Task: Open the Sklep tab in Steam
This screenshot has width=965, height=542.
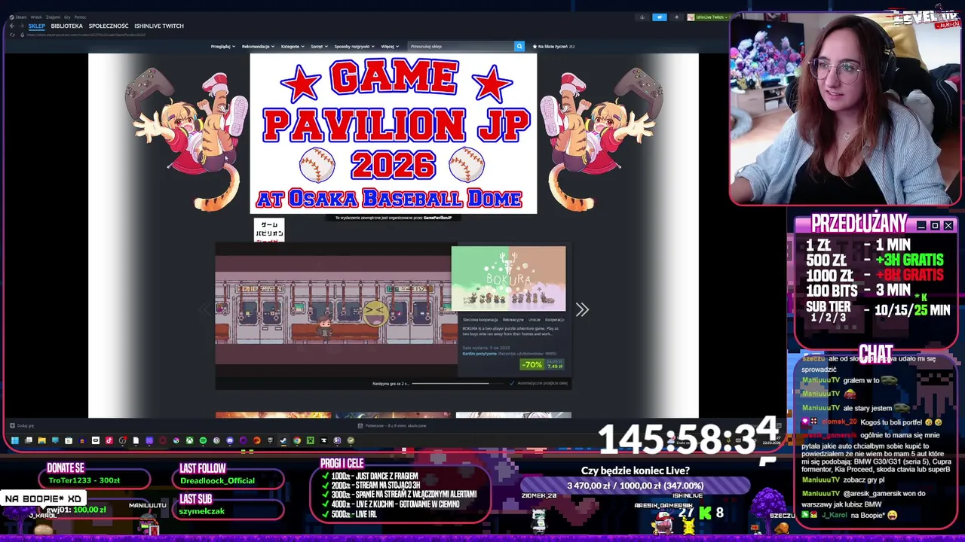Action: (x=37, y=26)
